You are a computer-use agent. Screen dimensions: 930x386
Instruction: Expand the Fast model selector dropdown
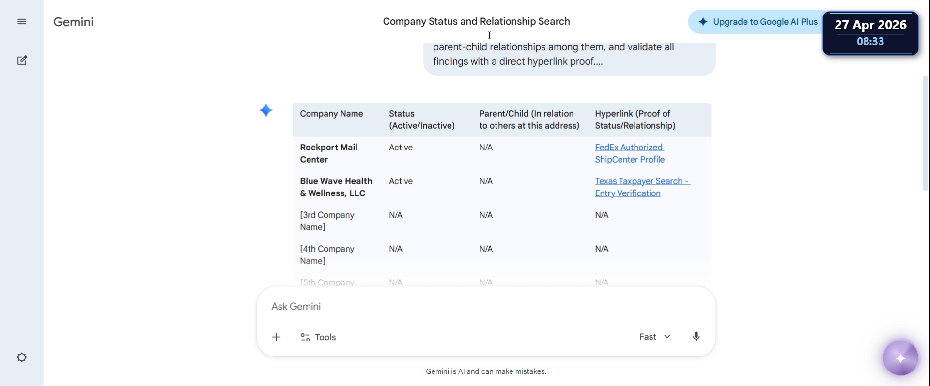[x=655, y=337]
